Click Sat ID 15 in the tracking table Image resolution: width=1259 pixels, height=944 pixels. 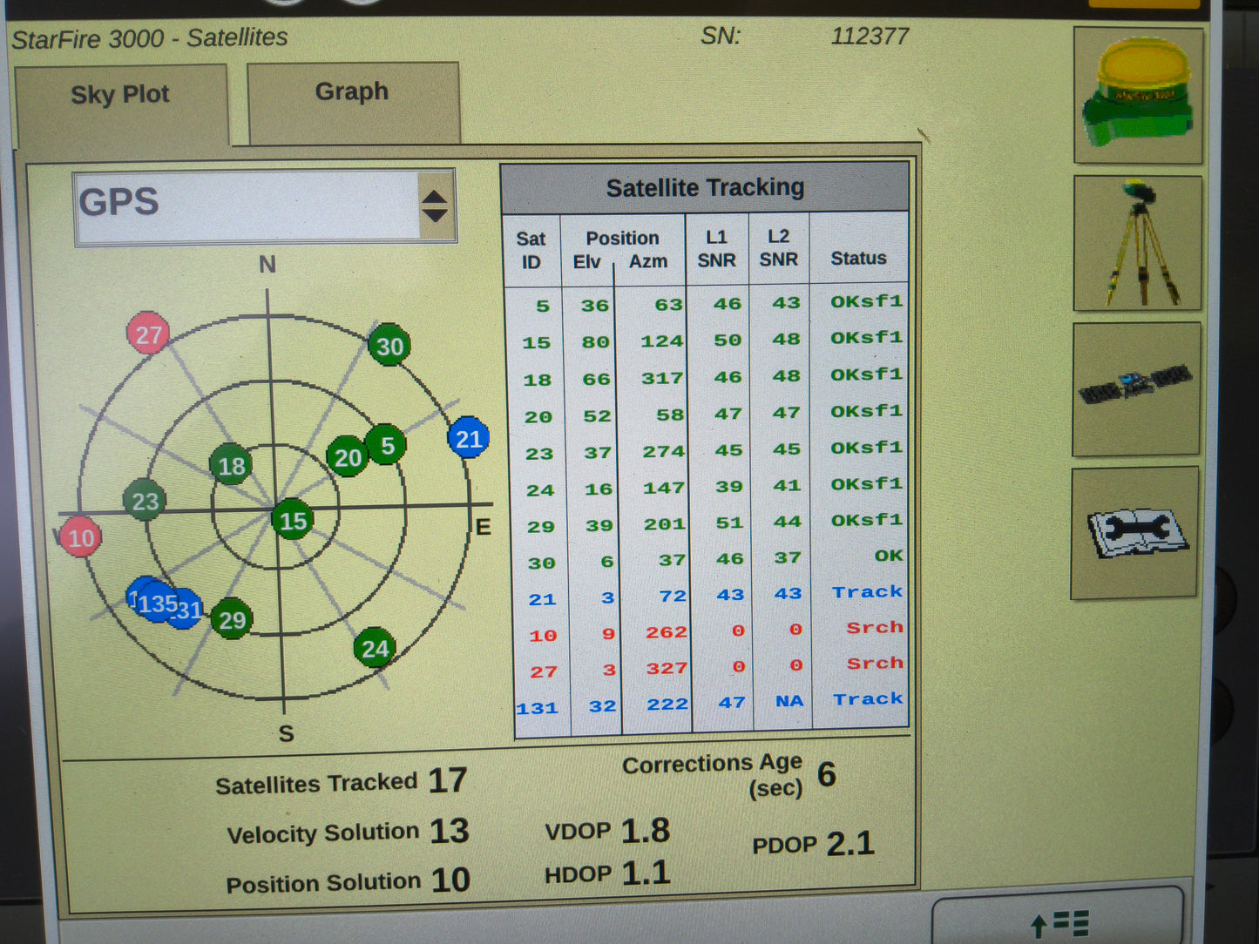coord(537,343)
